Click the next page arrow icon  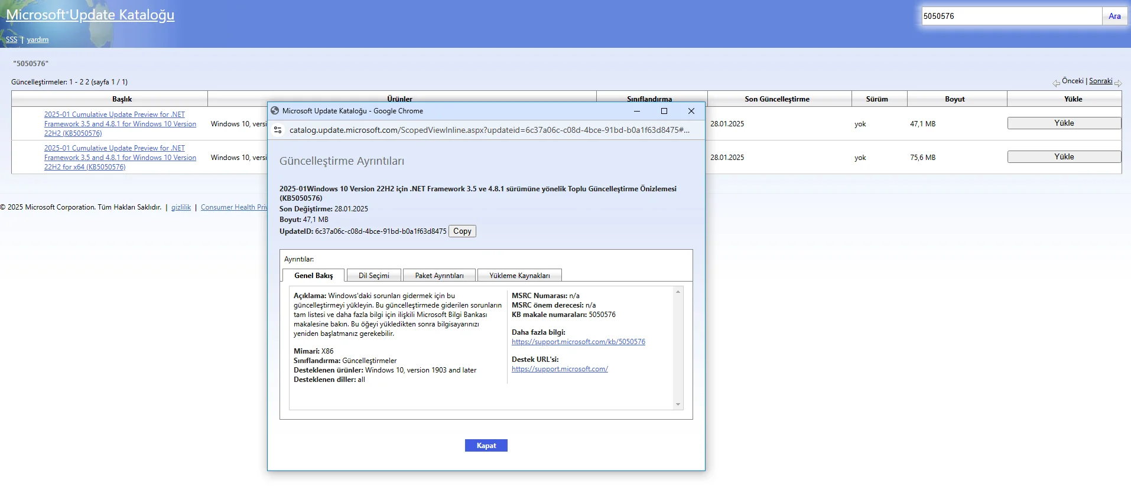[1118, 83]
